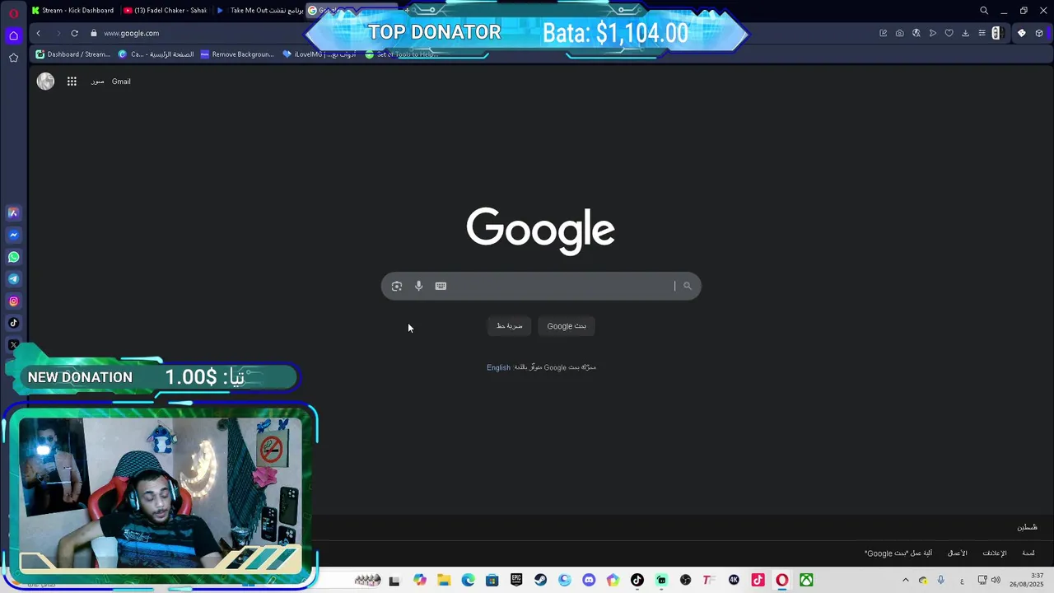The image size is (1054, 593).
Task: Open the downloads toolbar icon
Action: 965,33
